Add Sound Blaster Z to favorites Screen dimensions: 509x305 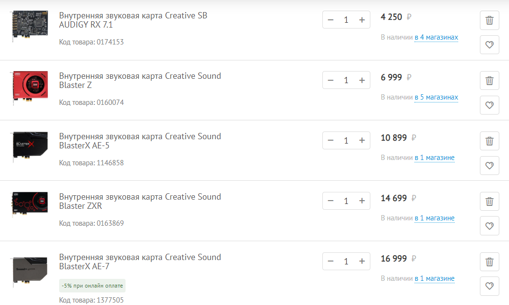pos(489,105)
